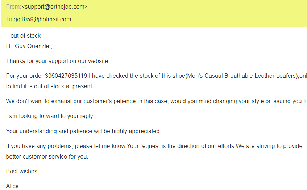Click the "To:" label in header
Screen dimensions: 307x190
(10, 20)
